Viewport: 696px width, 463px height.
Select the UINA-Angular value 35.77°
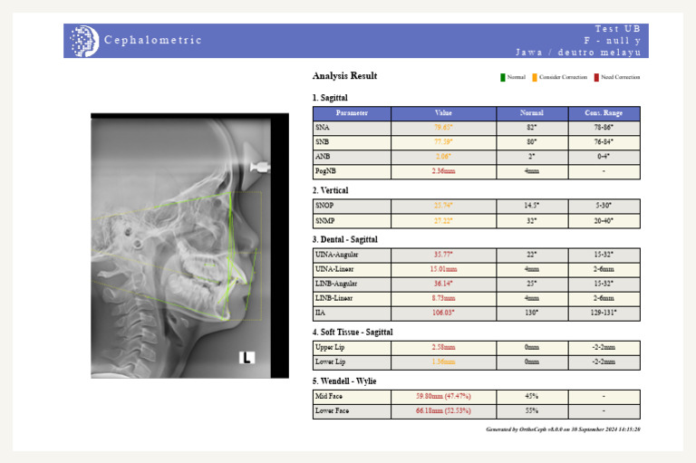(x=443, y=255)
